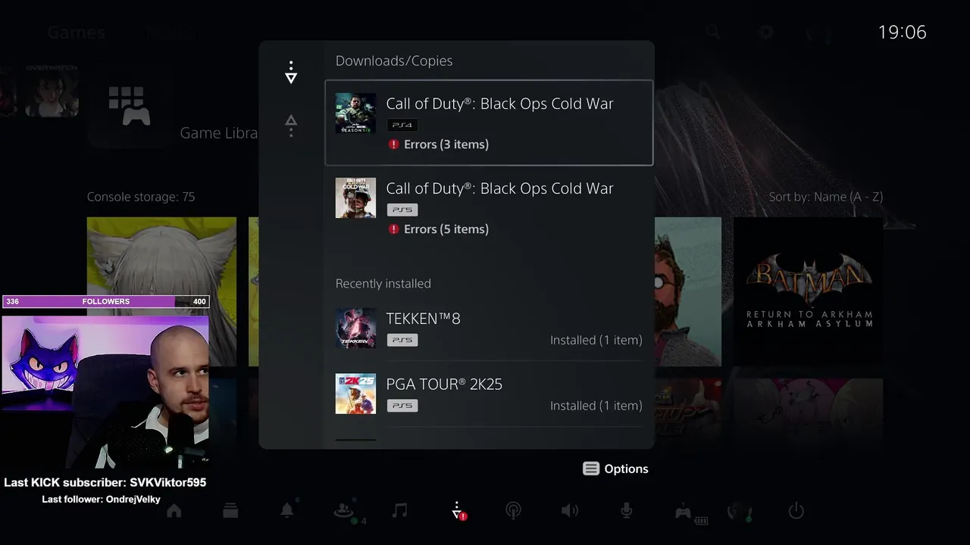Click the red error icon on PS5 entry
Viewport: 970px width, 545px height.
pos(393,229)
